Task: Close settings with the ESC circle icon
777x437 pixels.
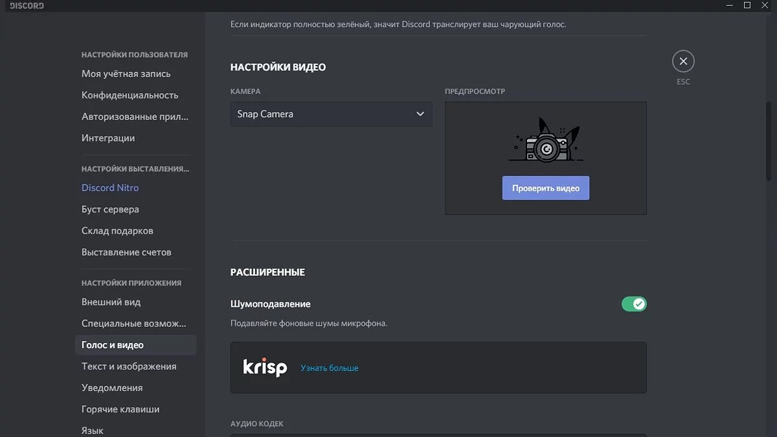Action: [683, 62]
